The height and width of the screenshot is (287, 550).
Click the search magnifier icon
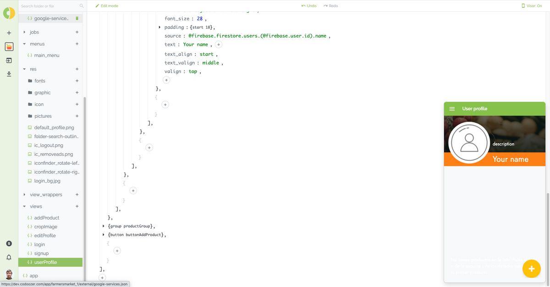pos(82,6)
